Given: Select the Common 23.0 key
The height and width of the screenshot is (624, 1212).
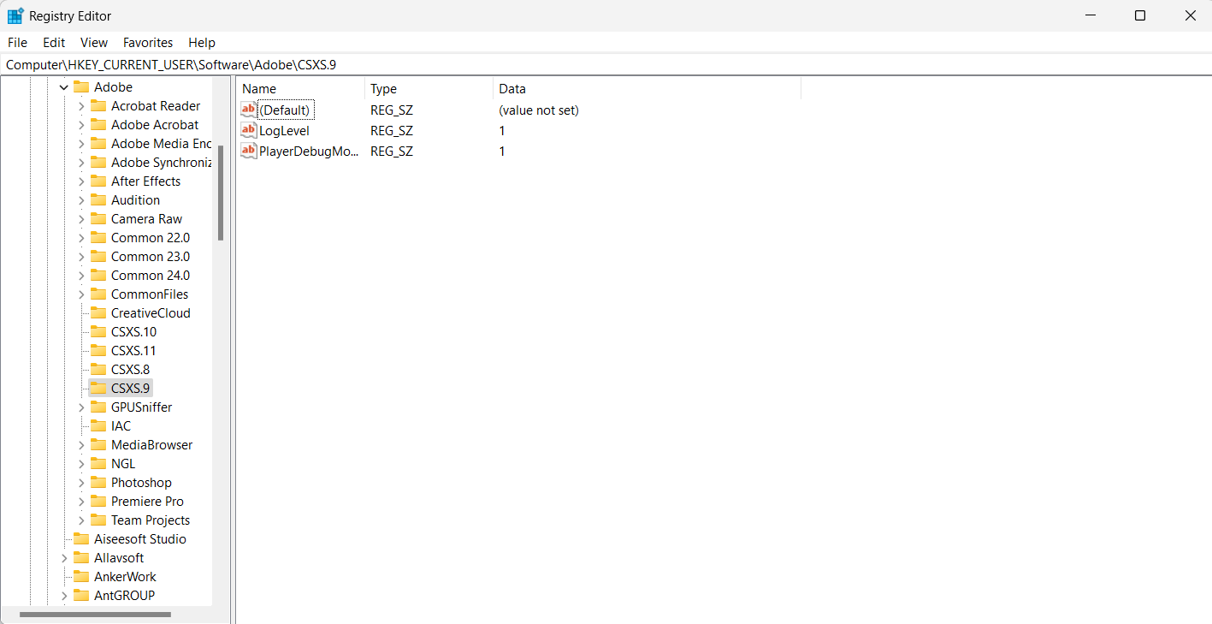Looking at the screenshot, I should [x=151, y=257].
